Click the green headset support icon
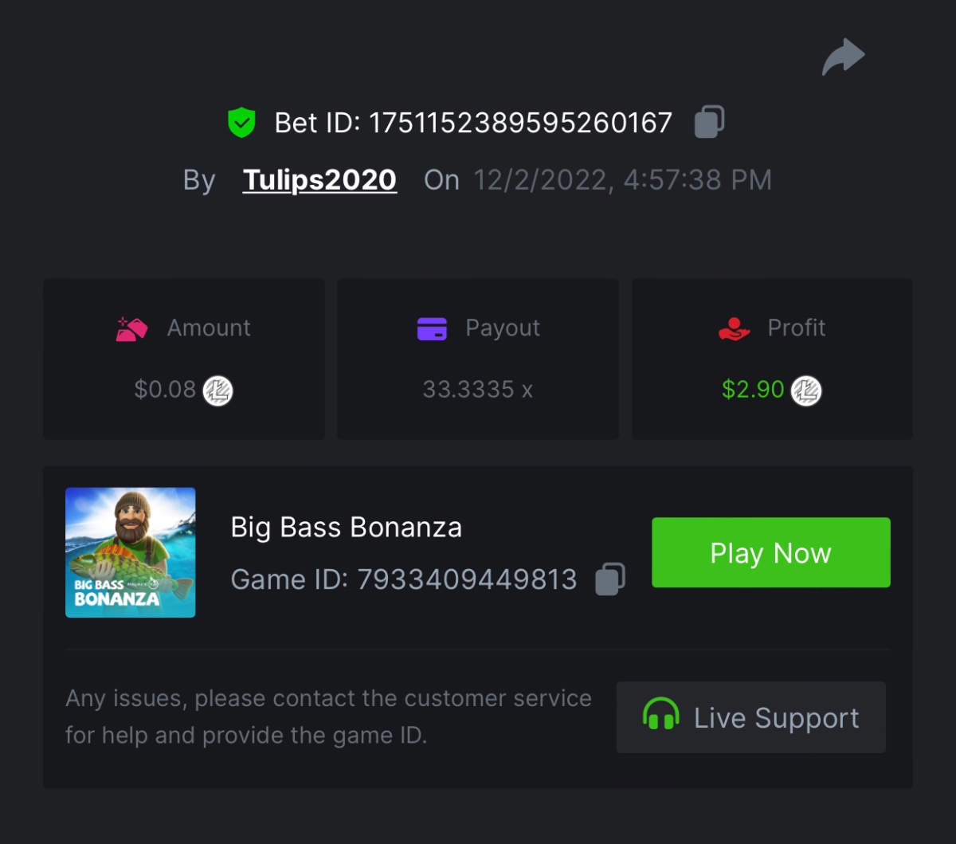Image resolution: width=956 pixels, height=844 pixels. pos(660,715)
